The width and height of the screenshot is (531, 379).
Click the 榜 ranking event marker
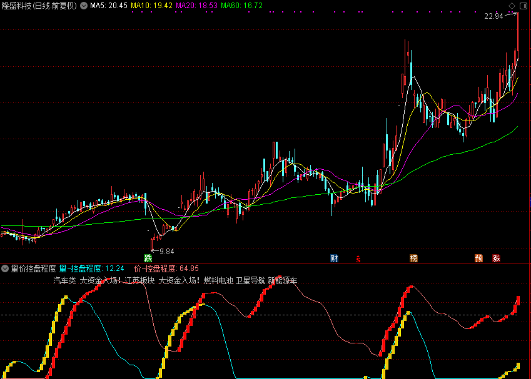point(413,258)
